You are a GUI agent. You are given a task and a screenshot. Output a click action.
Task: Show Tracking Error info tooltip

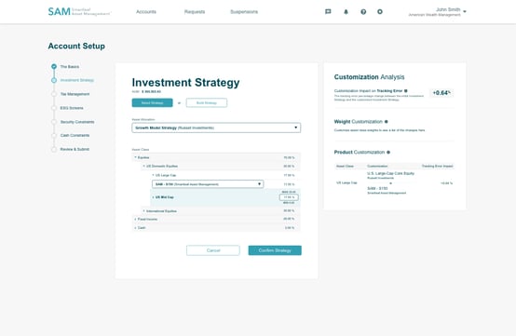point(406,90)
